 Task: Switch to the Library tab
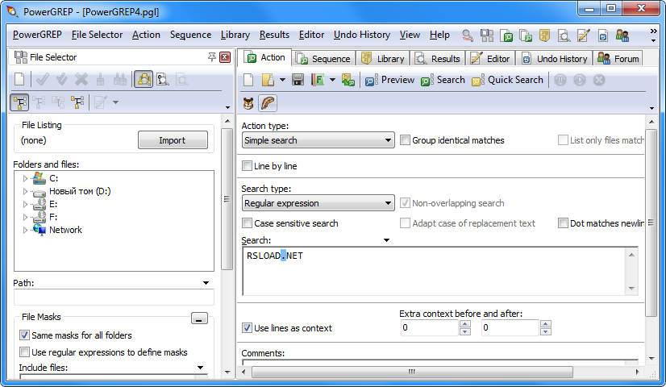click(383, 59)
